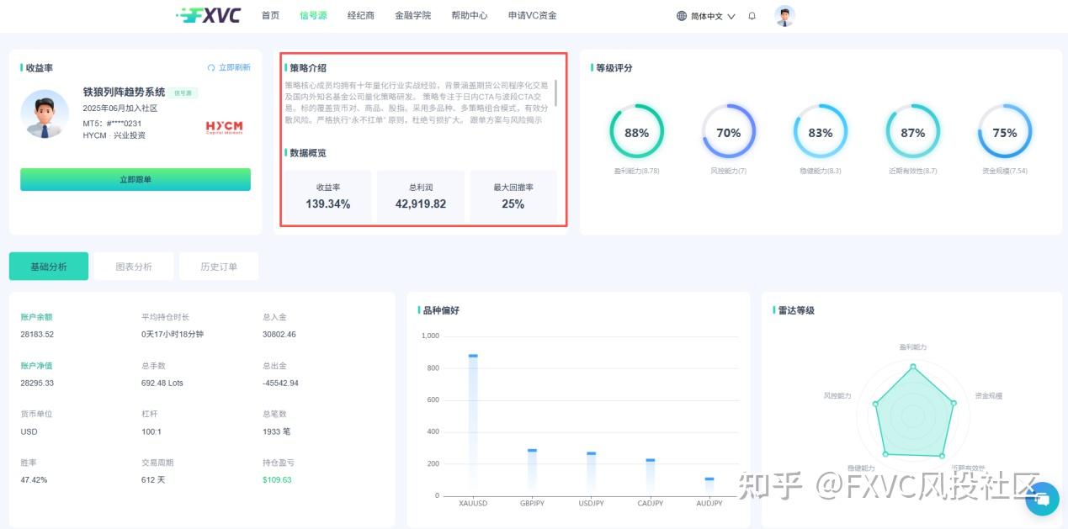
Task: Click the 70% 风控能力 ring
Action: [729, 131]
